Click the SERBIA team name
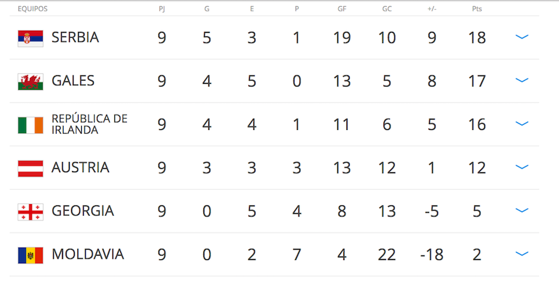 [x=75, y=38]
